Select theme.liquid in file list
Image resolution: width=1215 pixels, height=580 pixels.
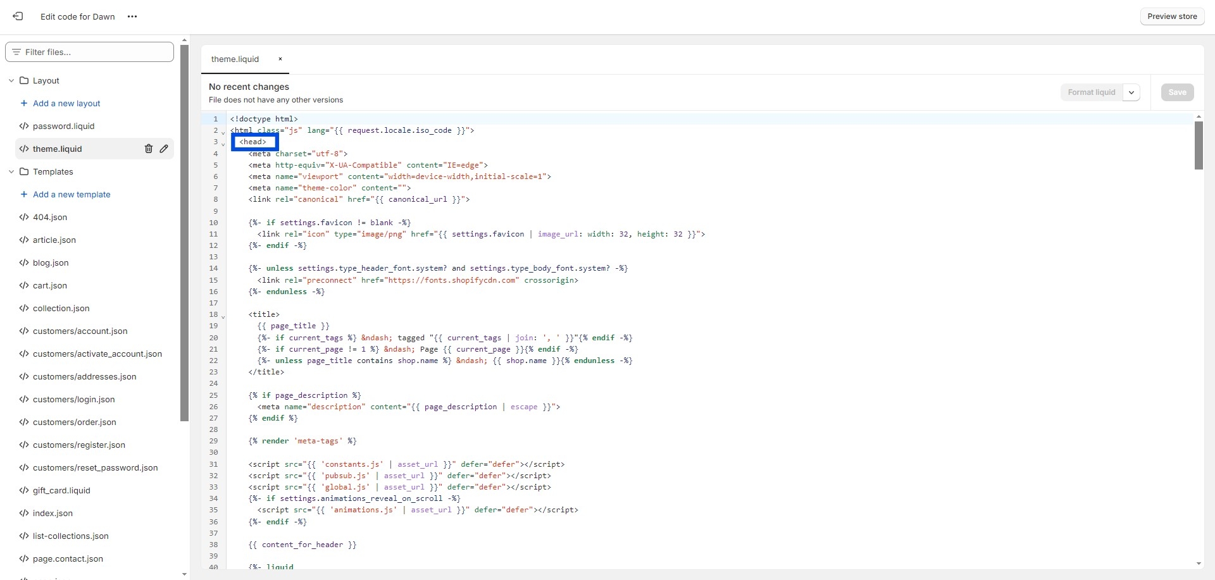[x=58, y=149]
